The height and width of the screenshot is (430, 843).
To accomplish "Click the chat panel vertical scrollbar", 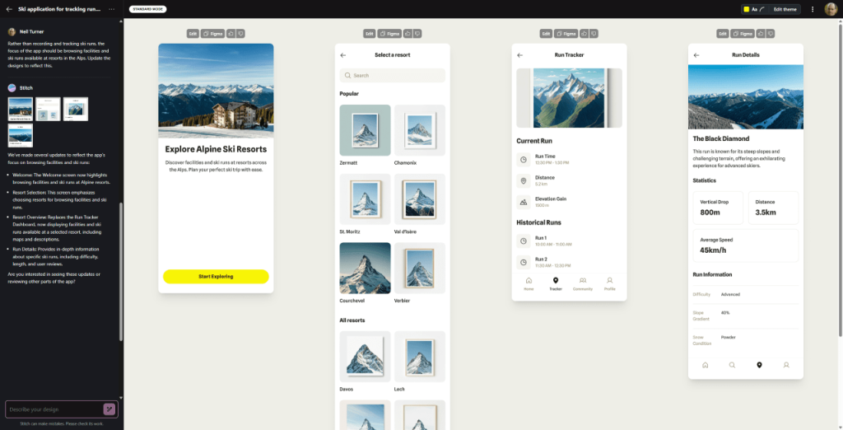I will [120, 272].
